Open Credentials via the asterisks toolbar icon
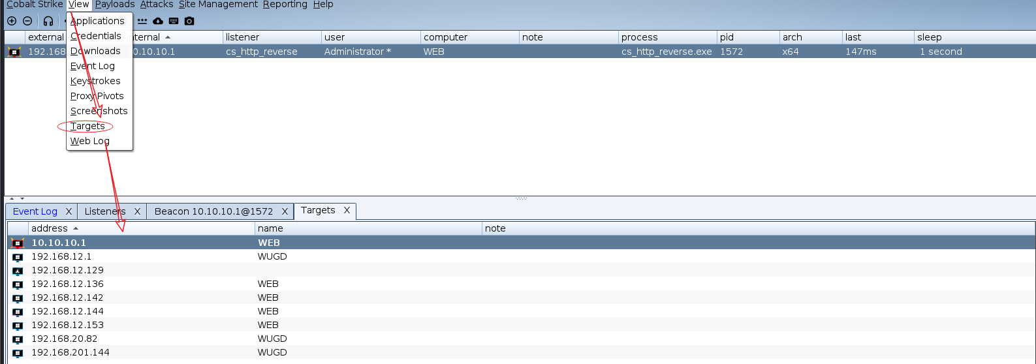 (x=142, y=21)
